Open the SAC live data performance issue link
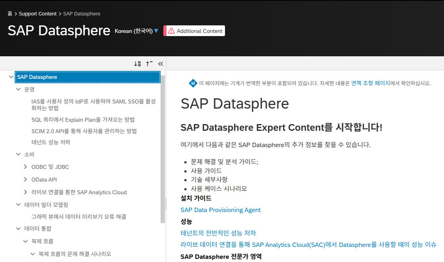Screen dimensions: 444x262 click(308, 245)
